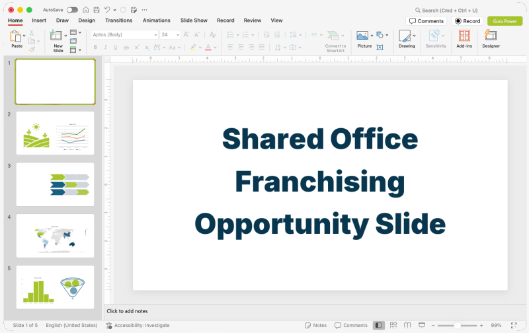Open Designer ideas
Screen dimensions: 529x333
[491, 39]
